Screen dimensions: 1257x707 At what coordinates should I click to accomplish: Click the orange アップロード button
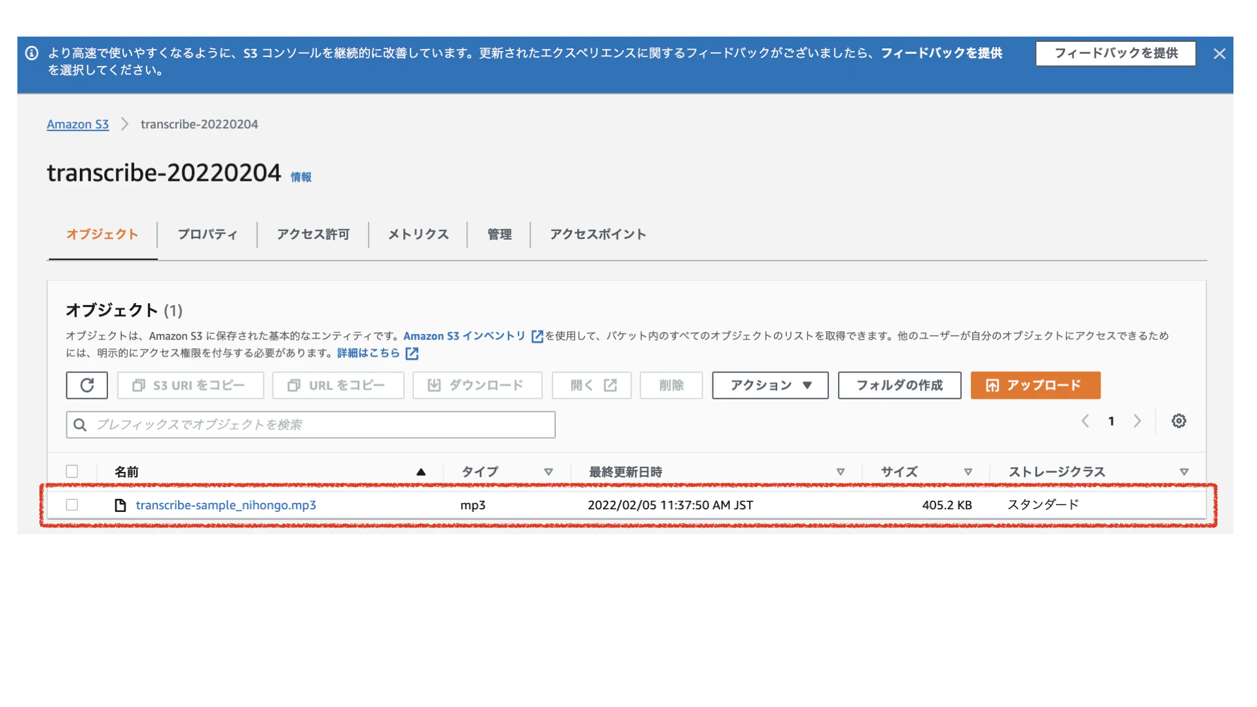click(1035, 385)
